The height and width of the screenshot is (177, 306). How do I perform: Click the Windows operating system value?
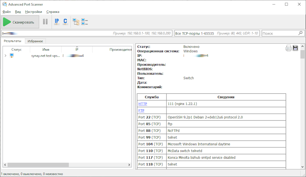[190, 51]
